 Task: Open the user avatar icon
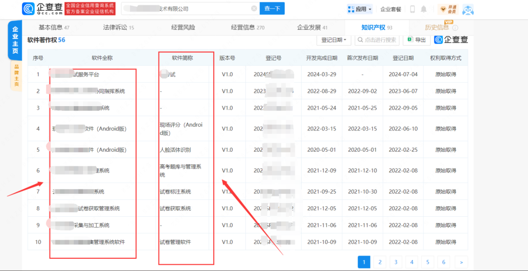[468, 10]
